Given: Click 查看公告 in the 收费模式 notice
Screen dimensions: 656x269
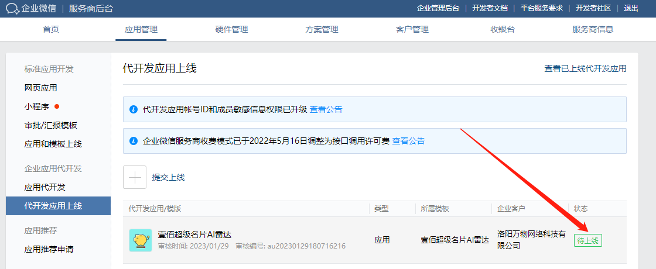Looking at the screenshot, I should coord(408,141).
